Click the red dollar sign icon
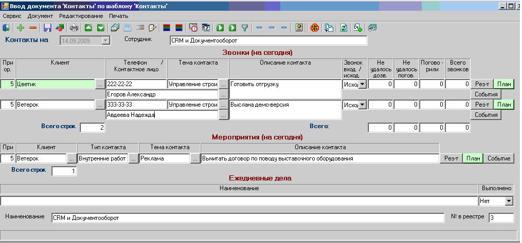 (315, 28)
